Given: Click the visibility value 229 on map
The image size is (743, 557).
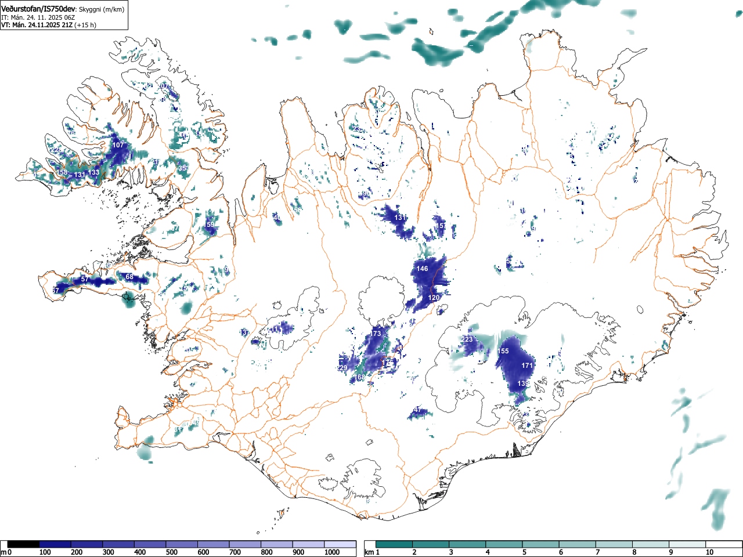Looking at the screenshot, I should [x=341, y=368].
